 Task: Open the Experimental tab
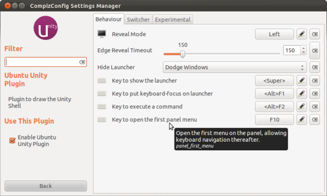coord(173,20)
